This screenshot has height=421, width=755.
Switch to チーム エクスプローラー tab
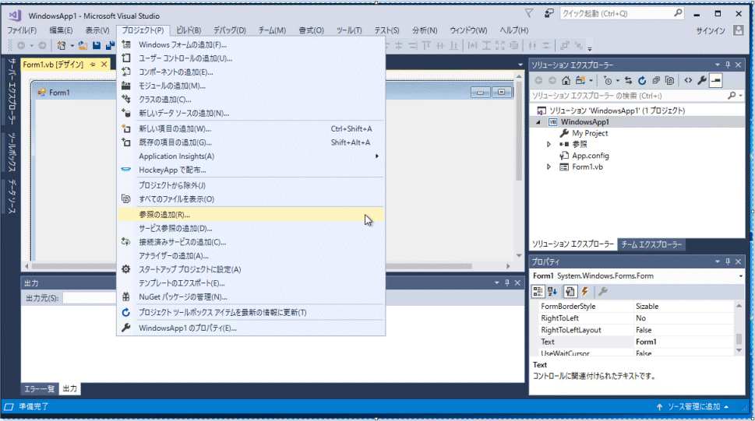pyautogui.click(x=651, y=244)
